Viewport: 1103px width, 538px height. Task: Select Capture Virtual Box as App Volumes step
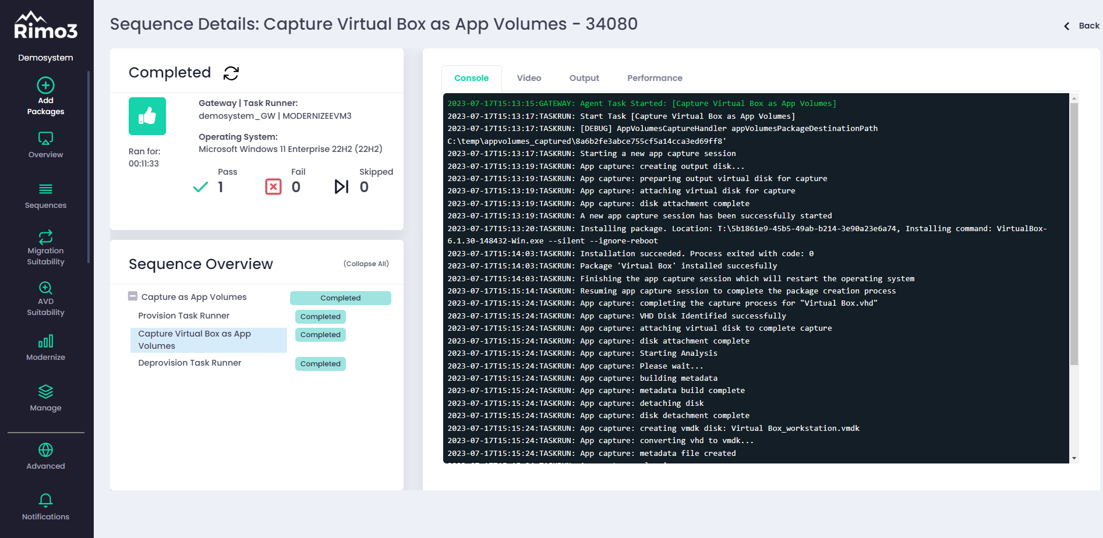tap(208, 340)
